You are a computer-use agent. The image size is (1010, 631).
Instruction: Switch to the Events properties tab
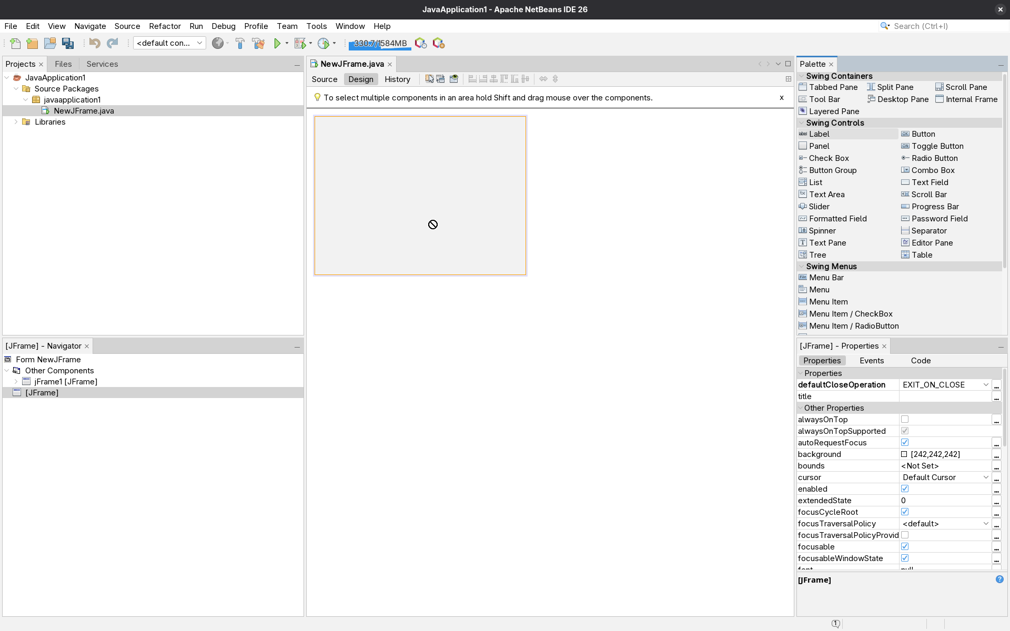tap(871, 360)
